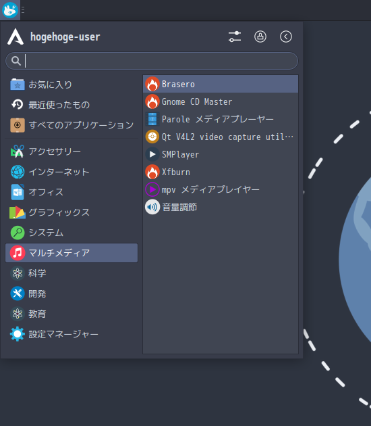The image size is (371, 426).
Task: Click the lock screen icon
Action: tap(260, 37)
